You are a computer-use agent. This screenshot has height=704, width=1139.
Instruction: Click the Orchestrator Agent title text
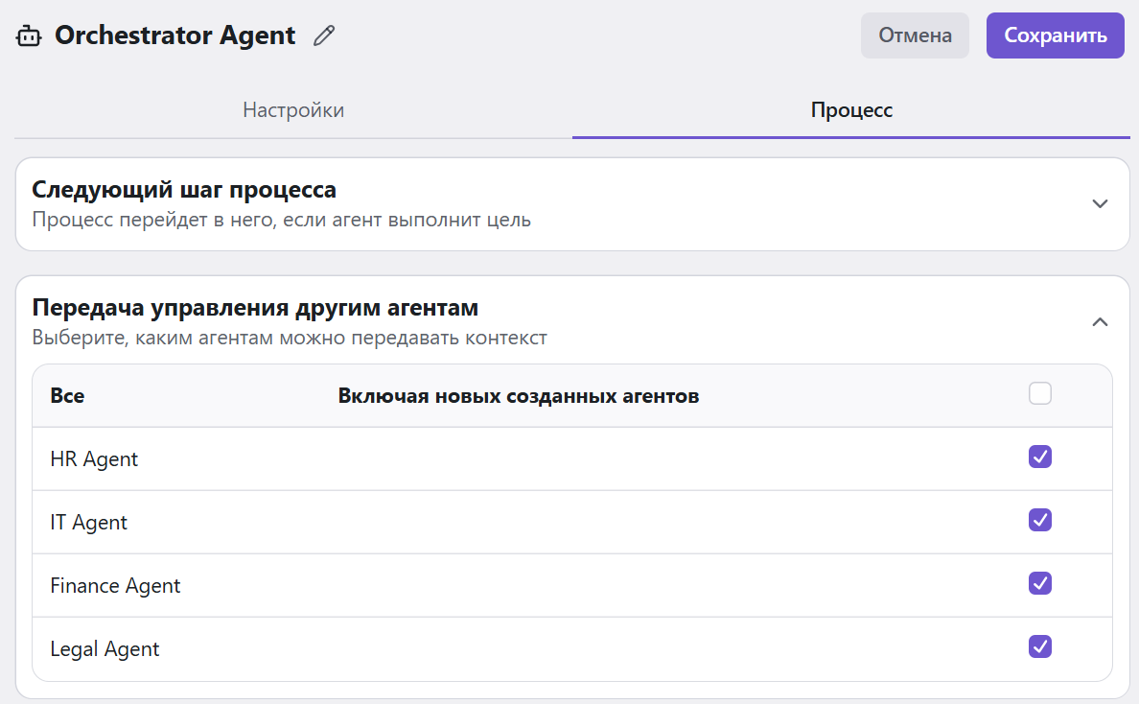(175, 35)
